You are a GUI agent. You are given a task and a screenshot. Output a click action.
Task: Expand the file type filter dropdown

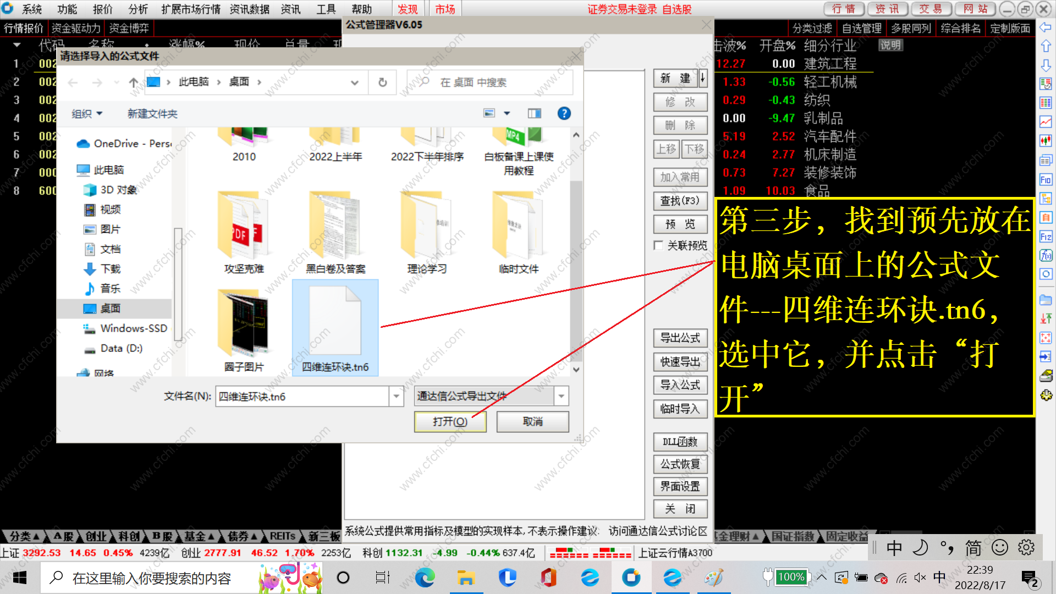(x=561, y=396)
